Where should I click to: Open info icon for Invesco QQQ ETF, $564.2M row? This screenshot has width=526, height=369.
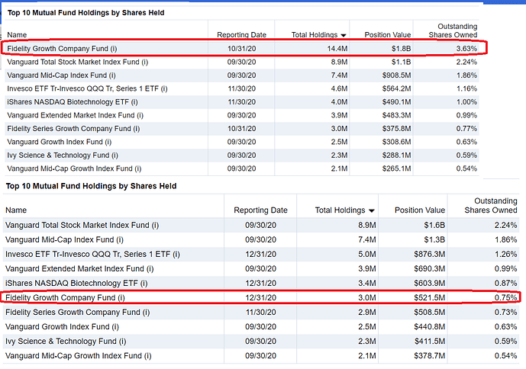(164, 88)
